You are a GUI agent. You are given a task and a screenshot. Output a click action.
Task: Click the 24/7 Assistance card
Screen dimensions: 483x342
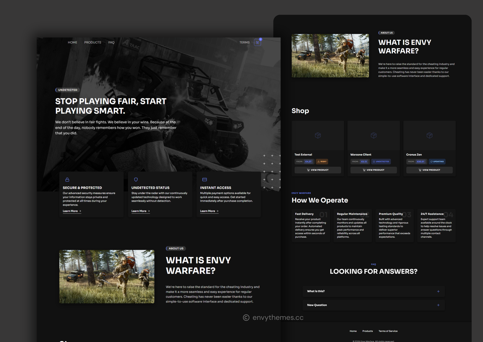pos(436,226)
